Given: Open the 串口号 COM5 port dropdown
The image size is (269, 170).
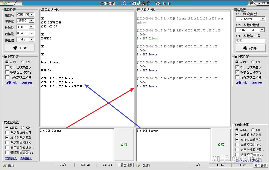Looking at the screenshot, I should tap(31, 14).
